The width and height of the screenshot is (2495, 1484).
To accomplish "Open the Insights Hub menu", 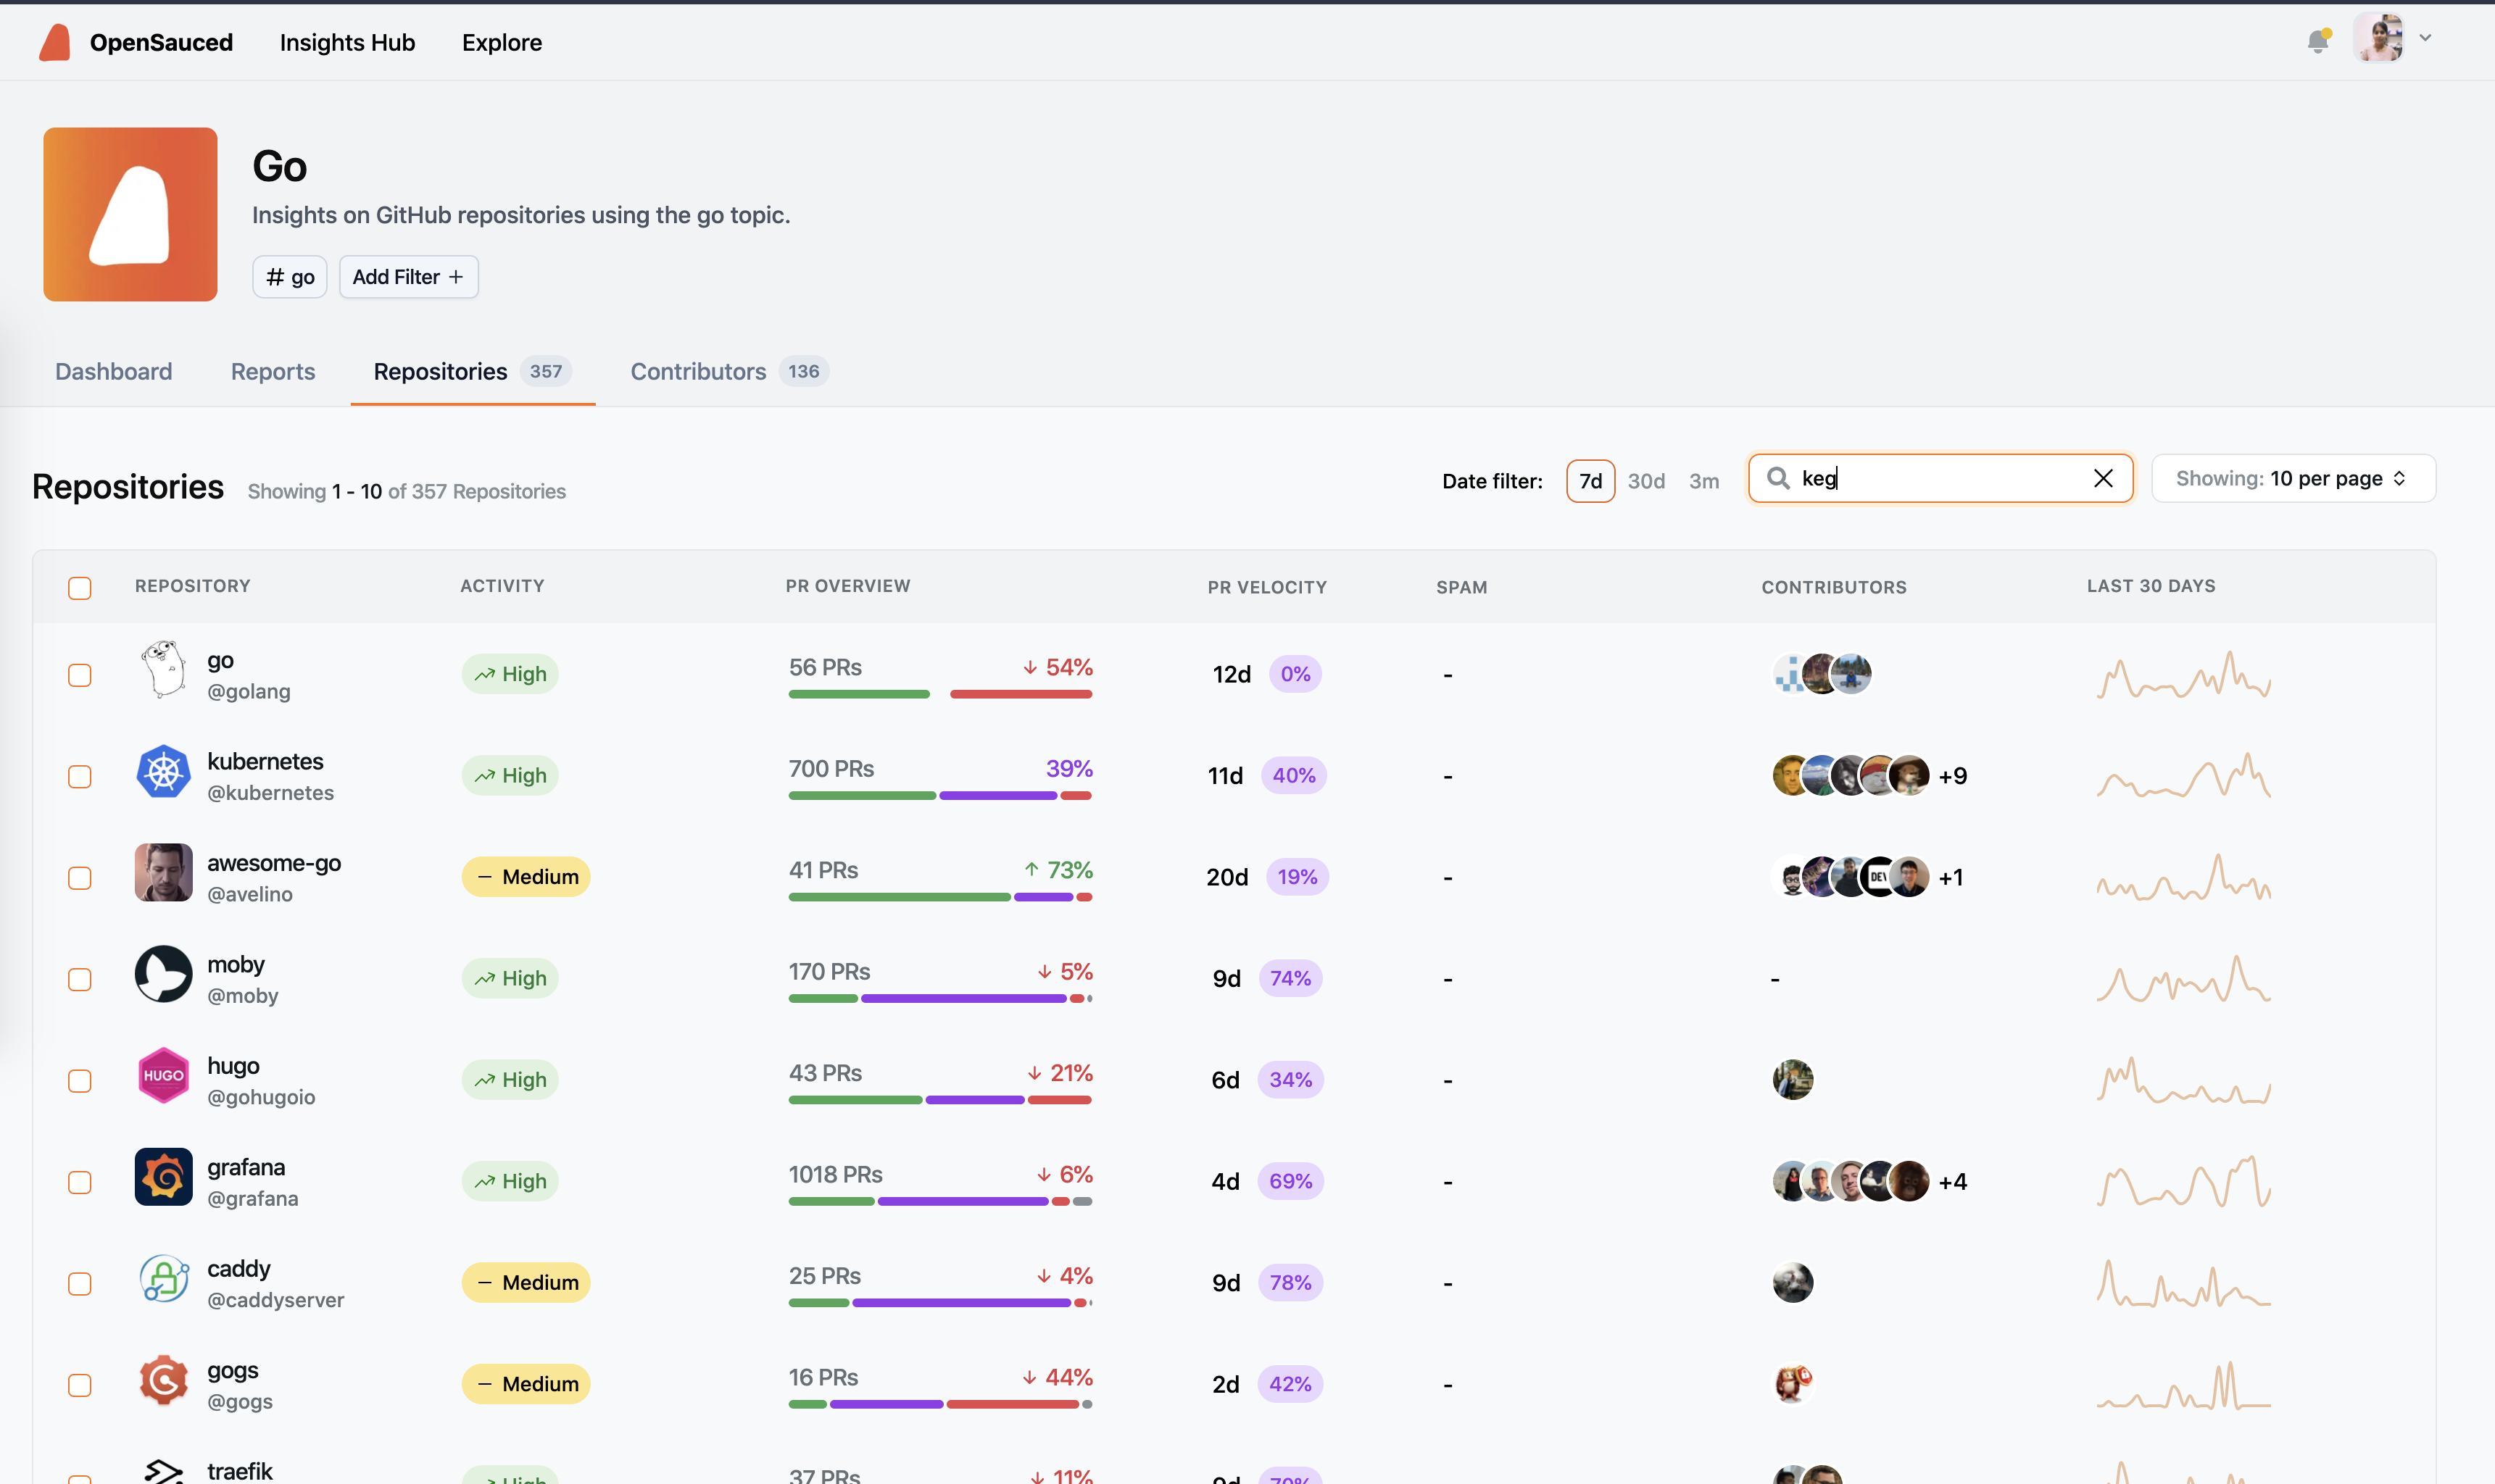I will pyautogui.click(x=347, y=42).
